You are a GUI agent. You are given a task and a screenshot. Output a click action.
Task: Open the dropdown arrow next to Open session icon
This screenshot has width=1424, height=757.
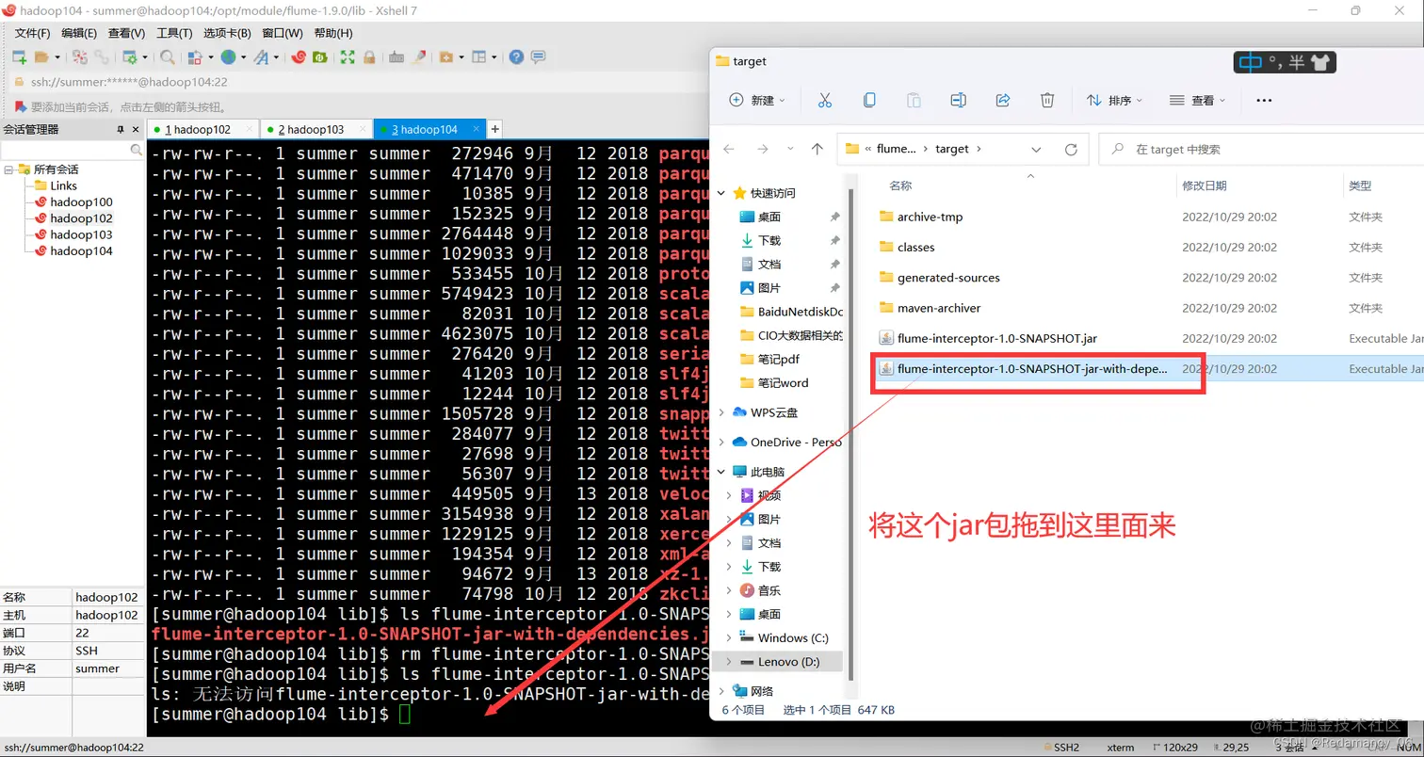[57, 57]
